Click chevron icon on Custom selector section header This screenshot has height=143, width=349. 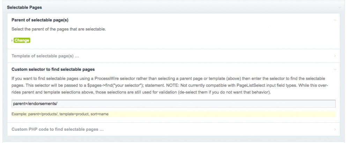(335, 69)
